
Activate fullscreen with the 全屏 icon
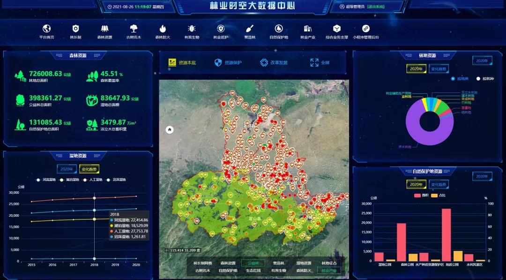[x=315, y=61]
